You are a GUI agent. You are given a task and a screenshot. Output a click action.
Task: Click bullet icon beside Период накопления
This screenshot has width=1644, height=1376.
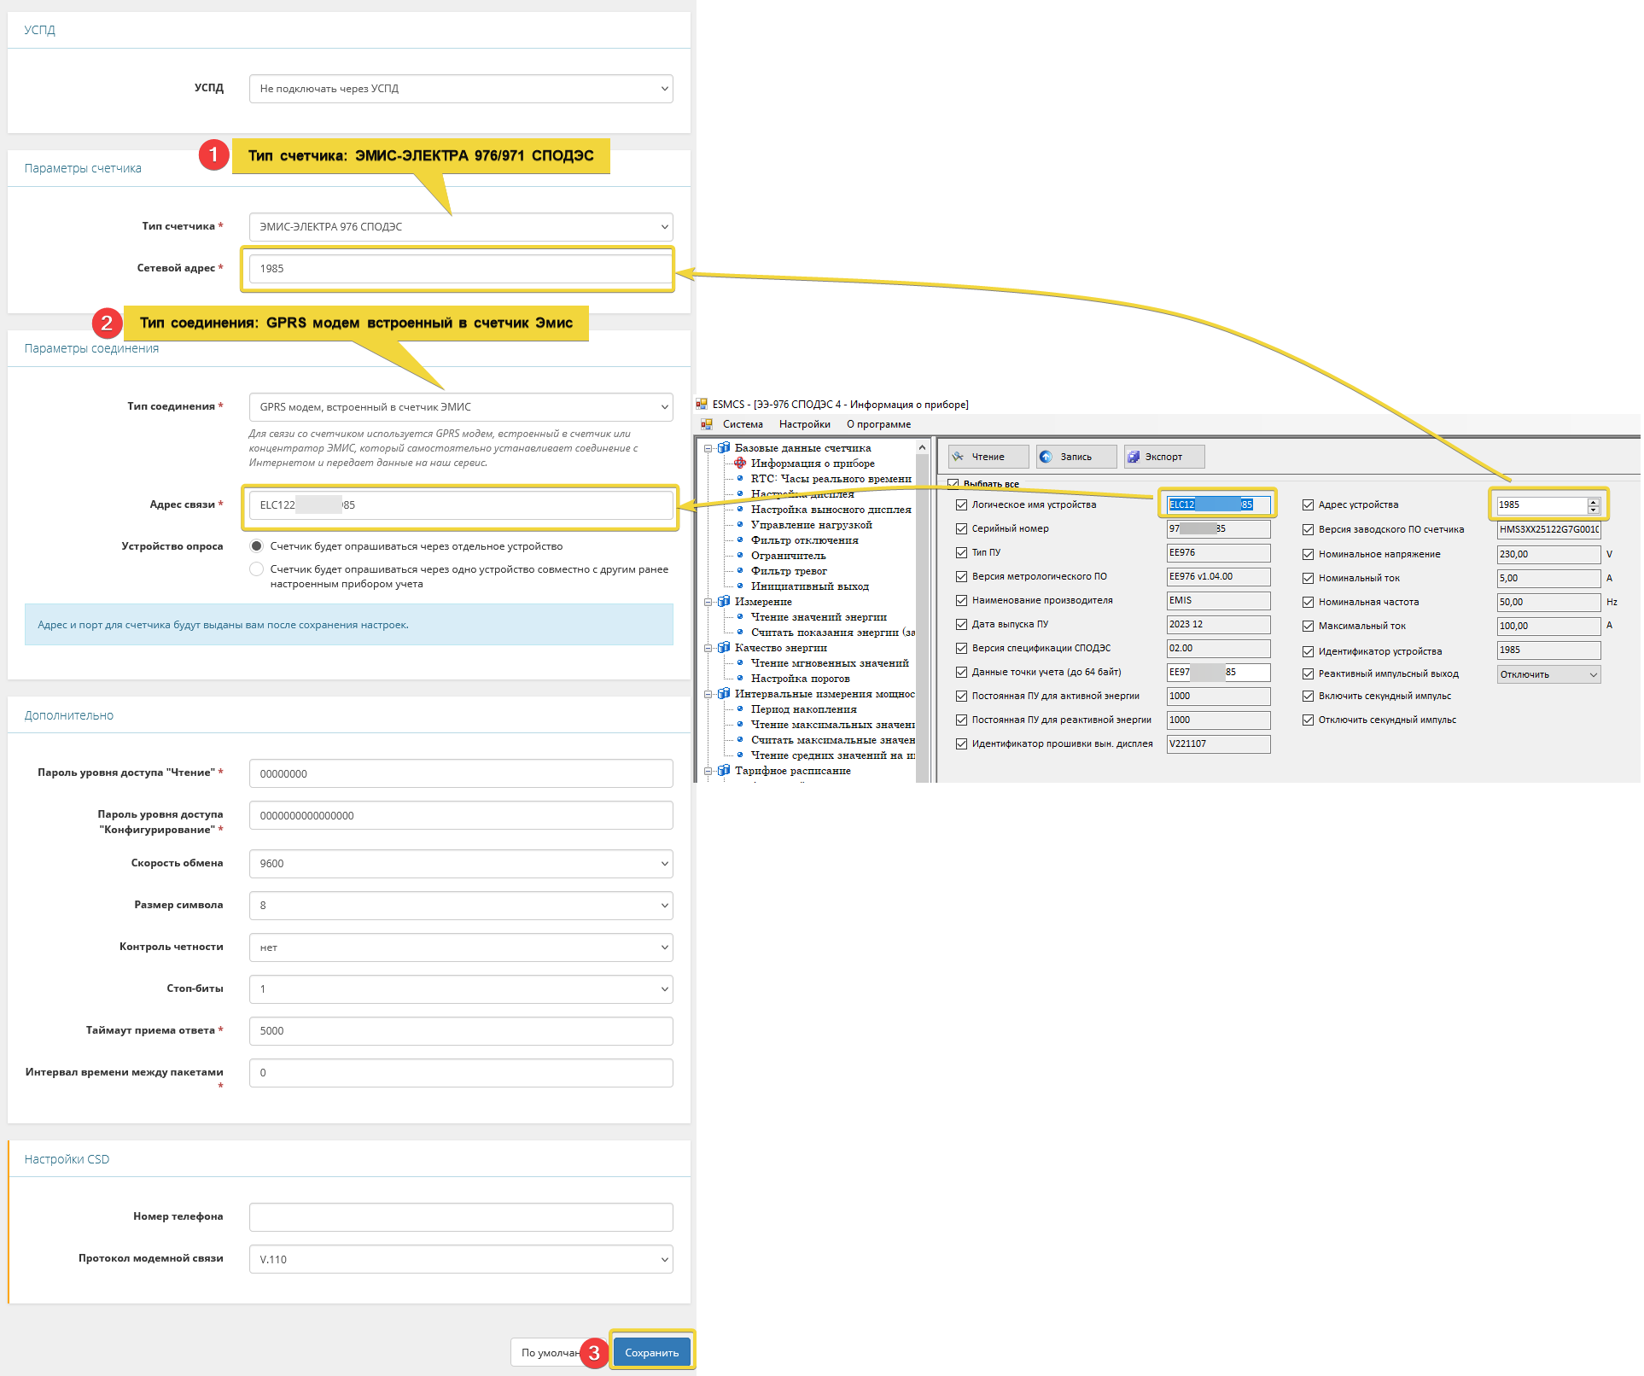740,709
